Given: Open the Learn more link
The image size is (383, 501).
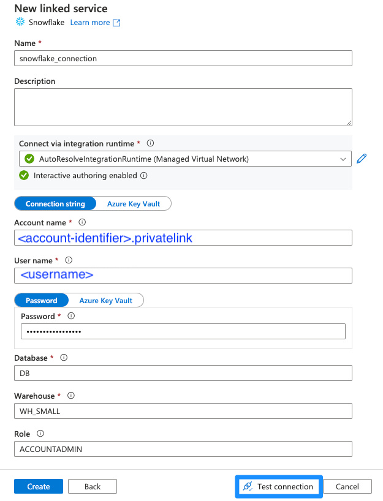Looking at the screenshot, I should click(x=91, y=22).
